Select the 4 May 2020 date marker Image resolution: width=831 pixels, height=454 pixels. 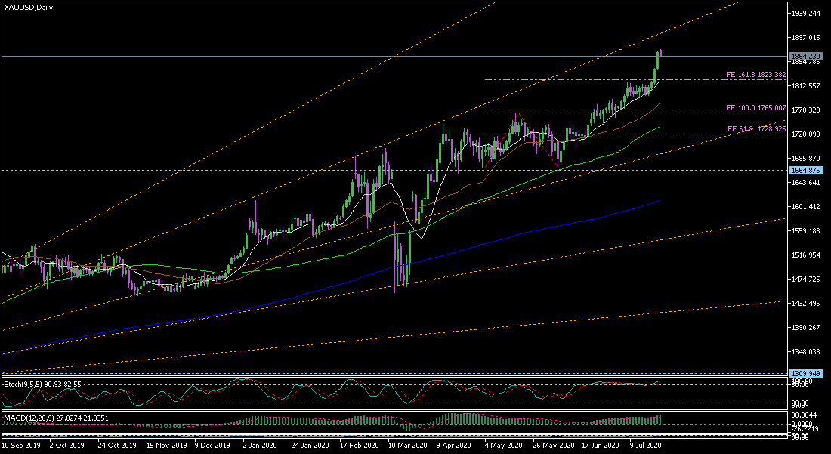(x=503, y=446)
